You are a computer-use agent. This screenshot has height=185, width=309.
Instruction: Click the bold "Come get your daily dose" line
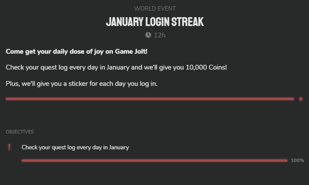pos(76,52)
